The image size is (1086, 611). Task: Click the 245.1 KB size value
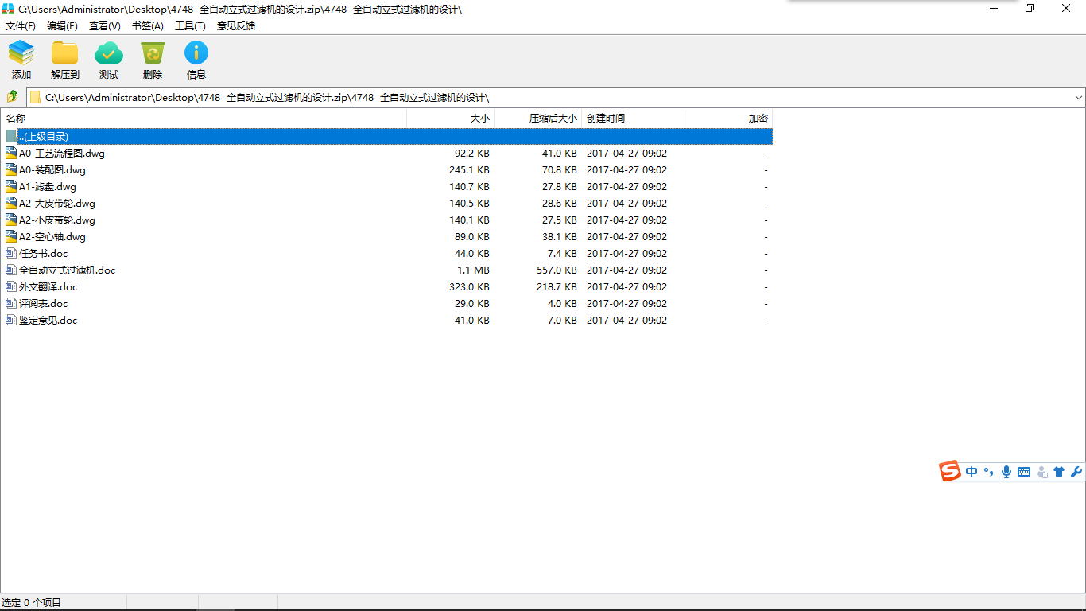point(469,169)
